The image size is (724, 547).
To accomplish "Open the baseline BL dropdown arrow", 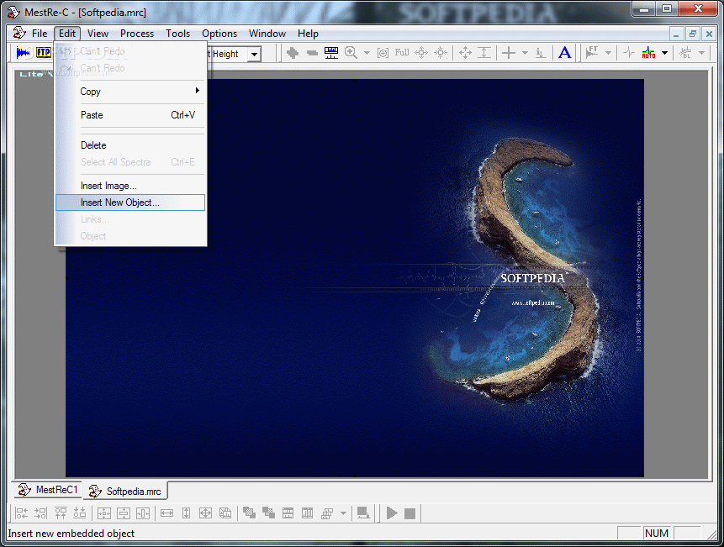I will [702, 53].
